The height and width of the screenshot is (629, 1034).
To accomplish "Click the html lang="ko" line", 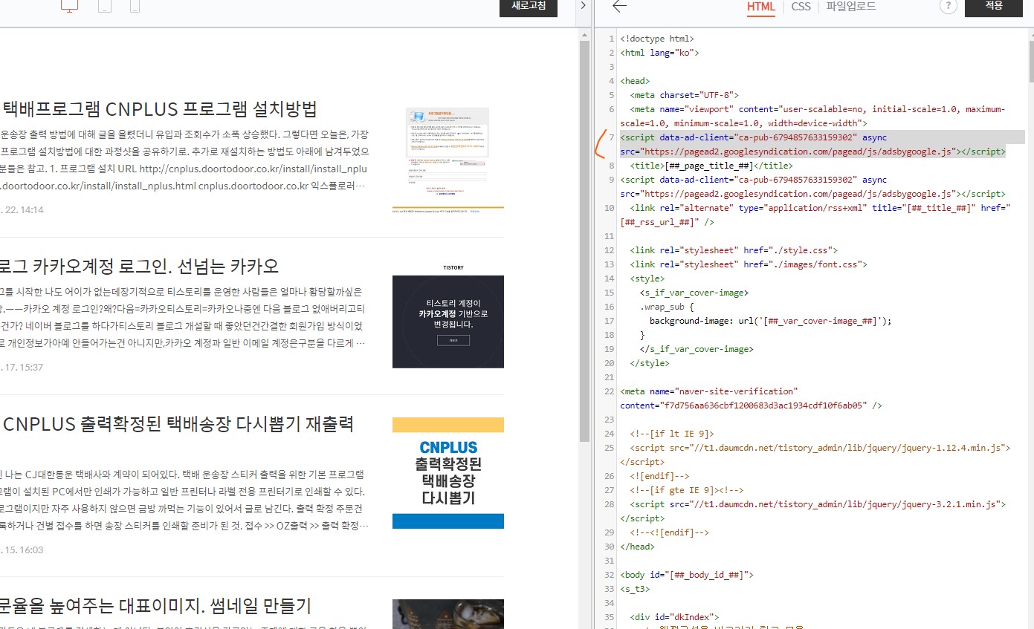I will click(659, 53).
